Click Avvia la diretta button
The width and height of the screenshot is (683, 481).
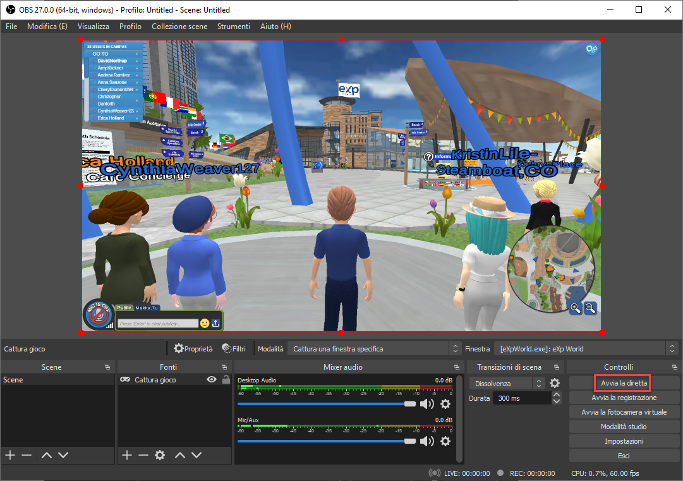[x=624, y=383]
